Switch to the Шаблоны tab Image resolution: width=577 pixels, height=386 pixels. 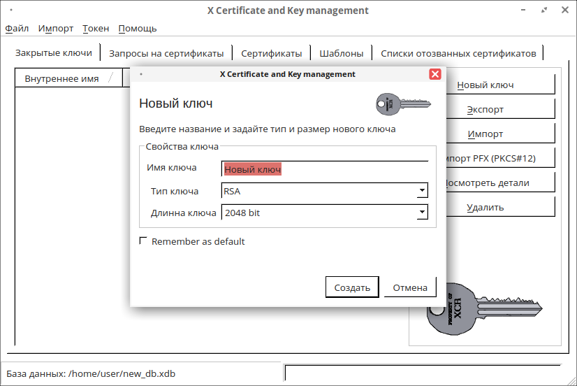click(341, 53)
